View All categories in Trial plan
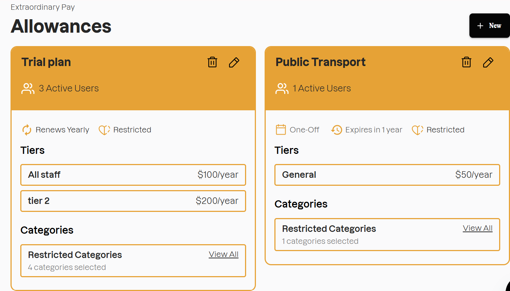 click(223, 254)
